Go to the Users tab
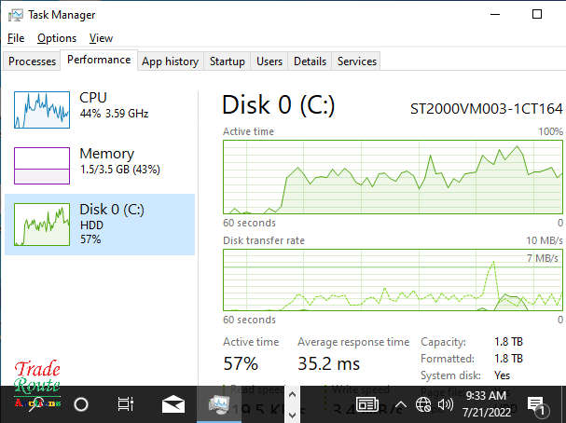Viewport: 566px width, 423px height. click(x=269, y=61)
